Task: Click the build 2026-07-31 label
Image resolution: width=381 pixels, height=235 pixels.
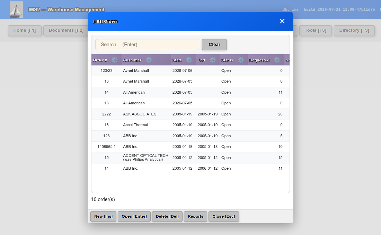Action: point(339,9)
